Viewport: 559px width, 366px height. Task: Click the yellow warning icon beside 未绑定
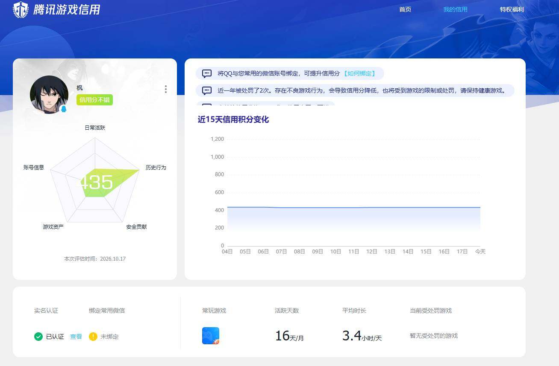coord(93,337)
